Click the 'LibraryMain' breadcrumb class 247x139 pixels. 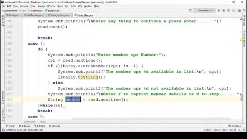click(52, 11)
